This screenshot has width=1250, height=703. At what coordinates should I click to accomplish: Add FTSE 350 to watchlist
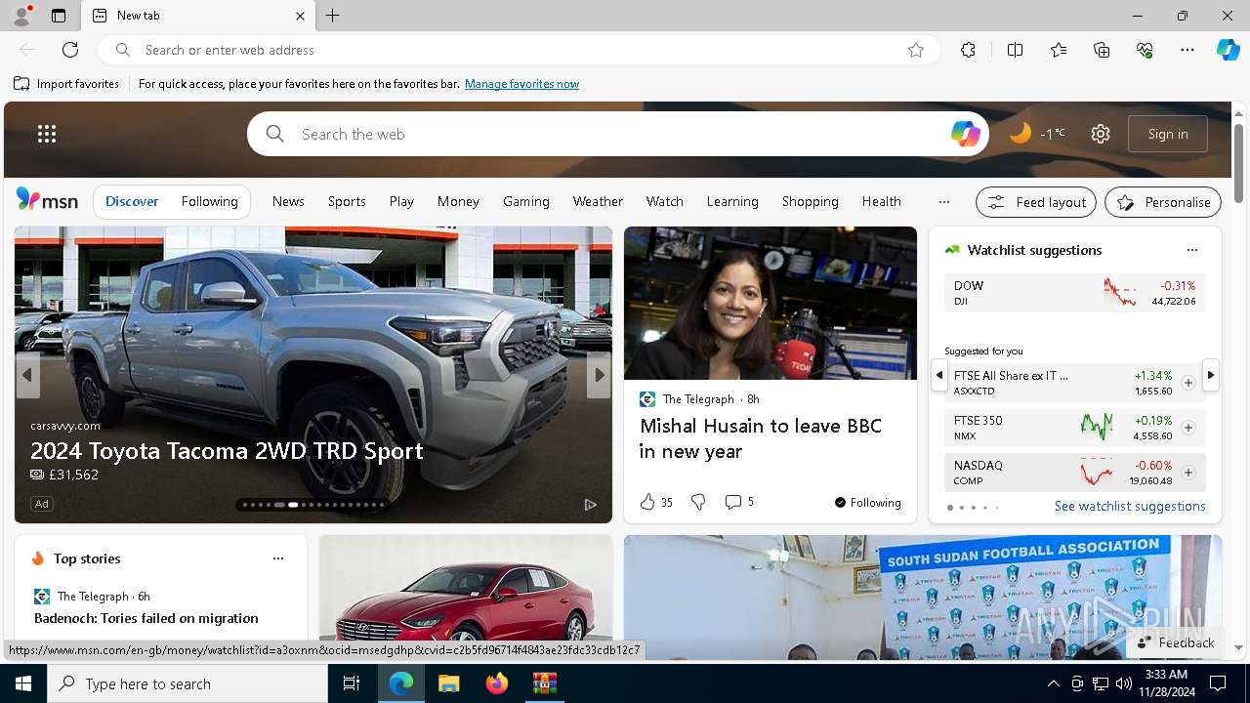pos(1188,428)
